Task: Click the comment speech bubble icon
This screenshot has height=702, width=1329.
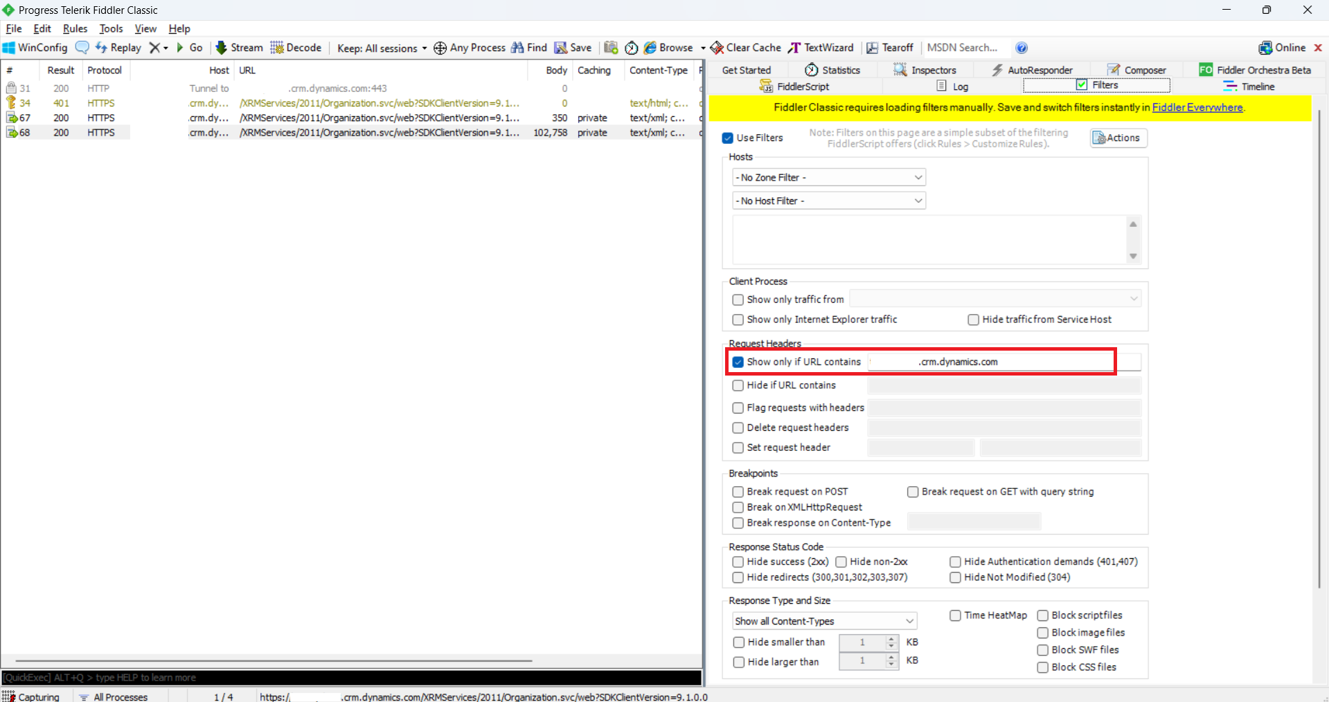Action: click(x=82, y=48)
